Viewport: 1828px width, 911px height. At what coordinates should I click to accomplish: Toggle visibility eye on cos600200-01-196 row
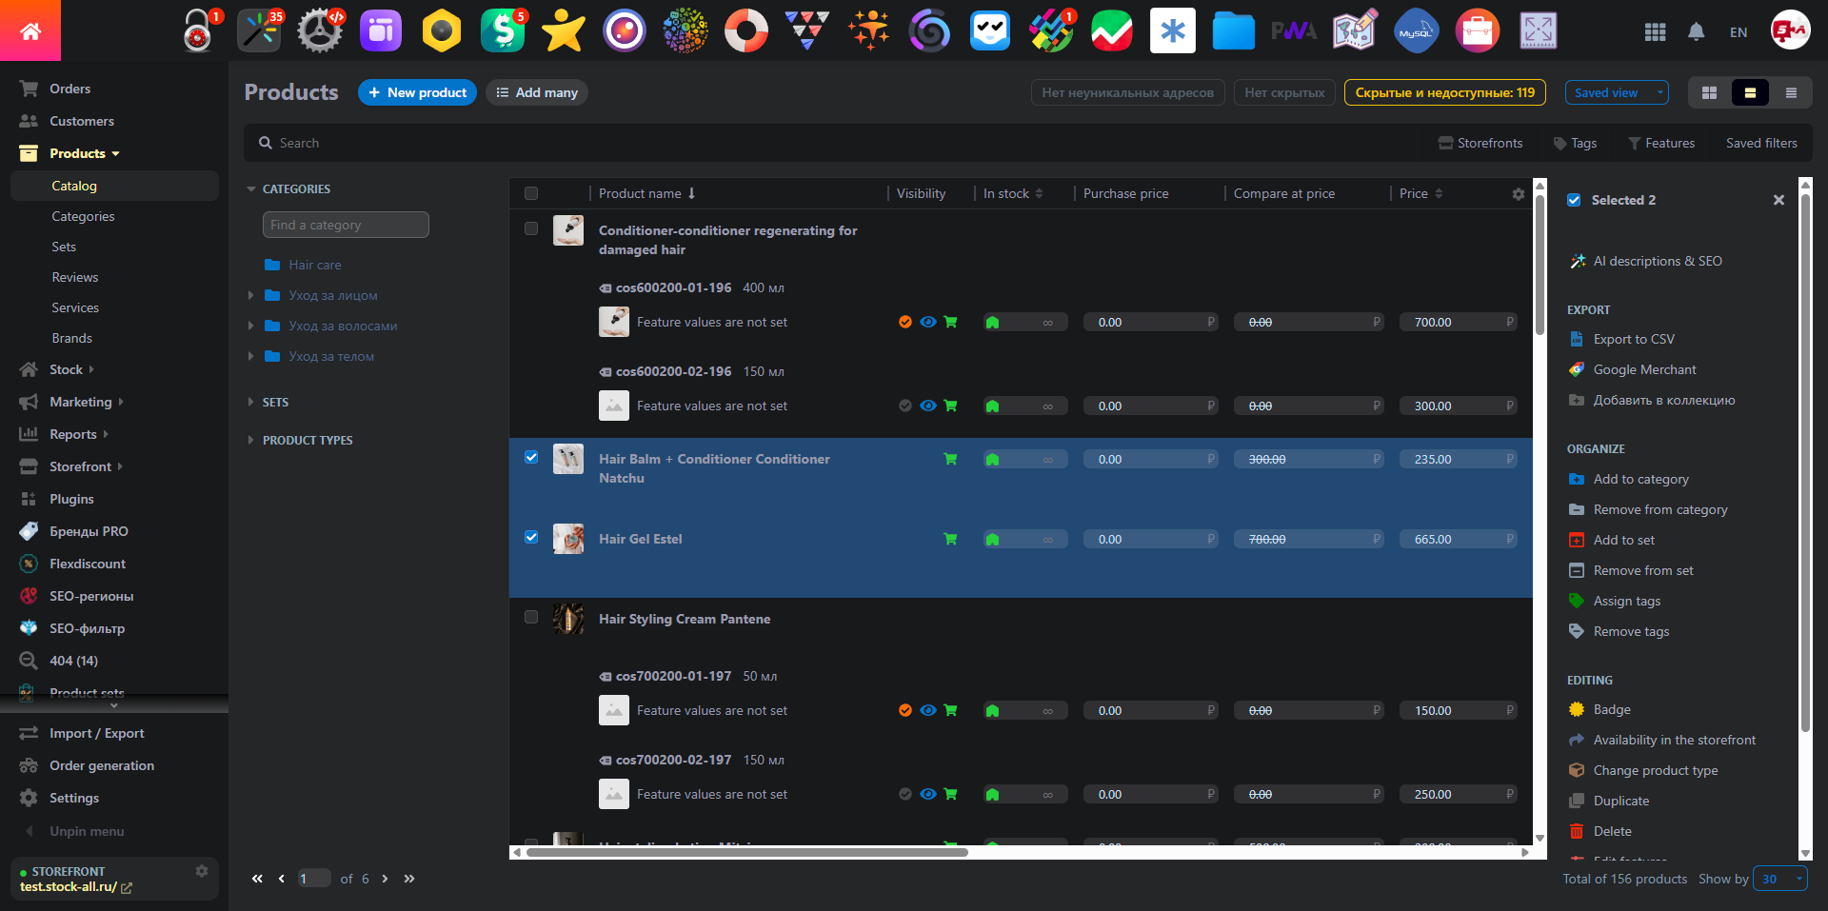coord(927,322)
